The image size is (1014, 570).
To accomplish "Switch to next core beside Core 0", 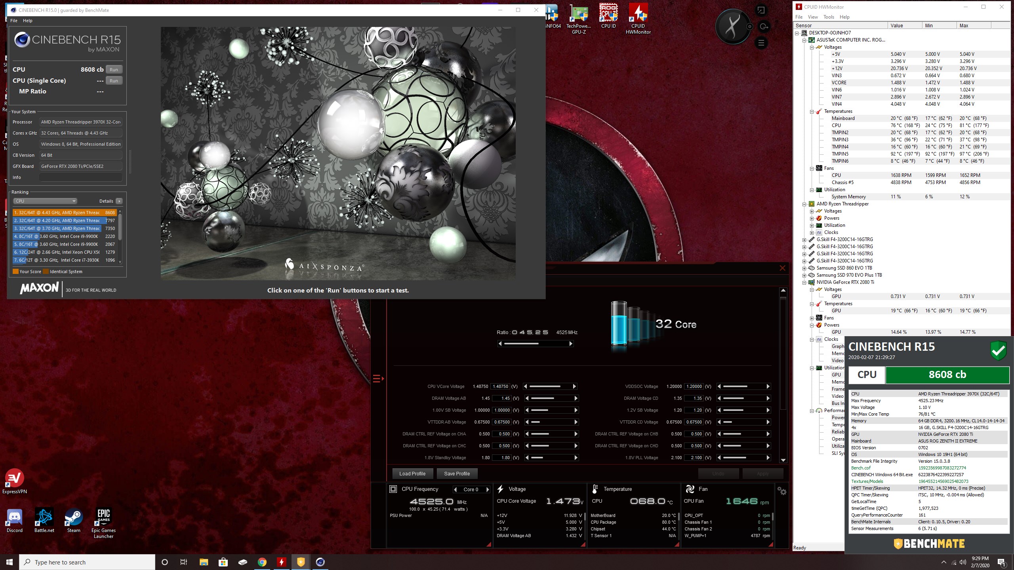I will 488,489.
